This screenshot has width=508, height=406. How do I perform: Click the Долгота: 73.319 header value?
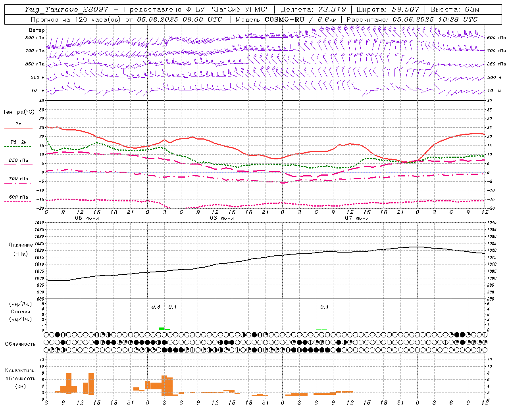(313, 10)
